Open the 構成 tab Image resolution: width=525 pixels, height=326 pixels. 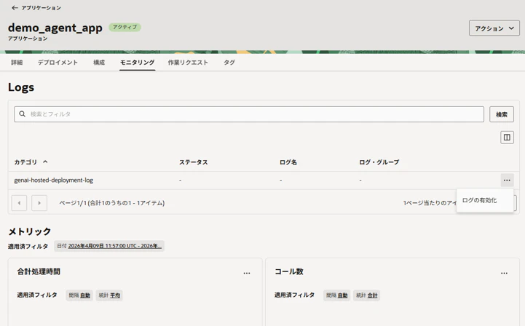pos(99,63)
